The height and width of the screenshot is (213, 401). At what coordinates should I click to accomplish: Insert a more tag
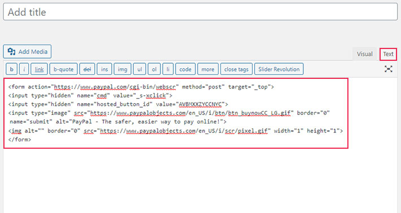tap(208, 69)
